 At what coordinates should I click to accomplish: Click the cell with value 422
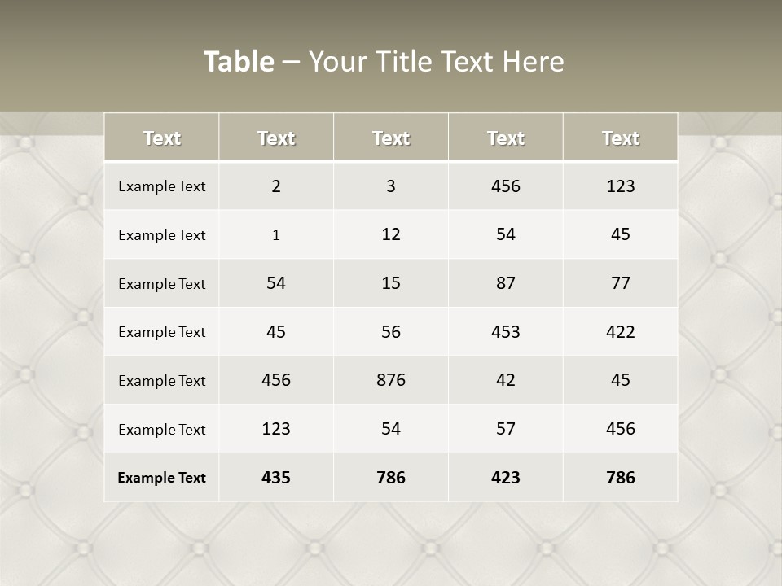(621, 331)
